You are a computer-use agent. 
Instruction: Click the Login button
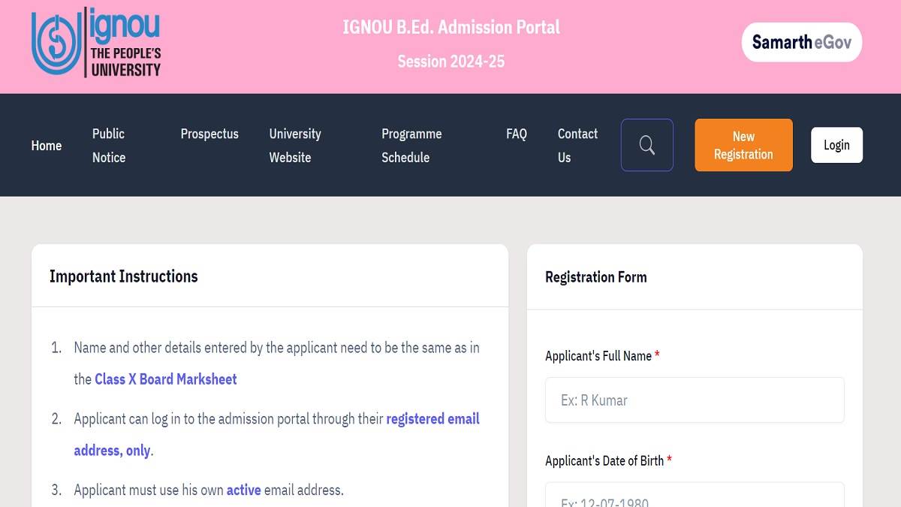point(836,145)
